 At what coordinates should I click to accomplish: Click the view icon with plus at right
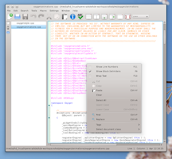112,17
